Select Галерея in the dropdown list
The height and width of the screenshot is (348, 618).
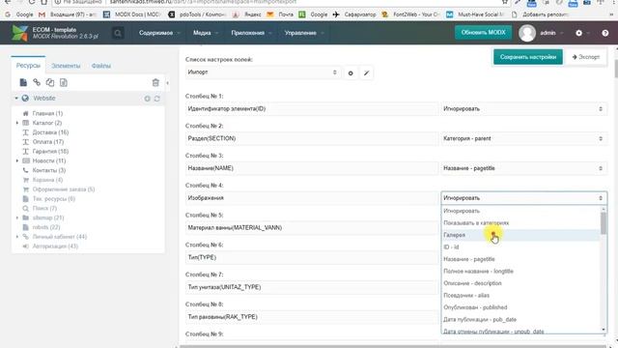coord(520,235)
